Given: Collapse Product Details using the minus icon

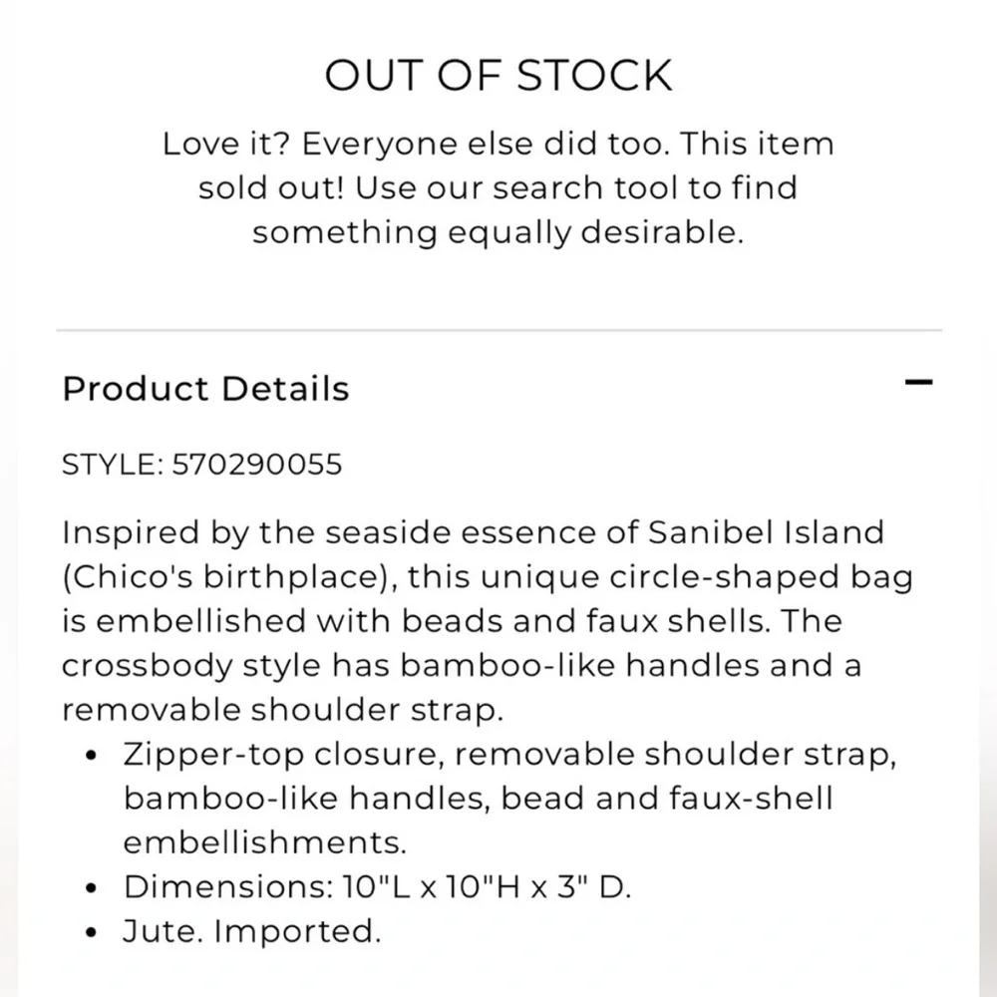Looking at the screenshot, I should point(919,382).
